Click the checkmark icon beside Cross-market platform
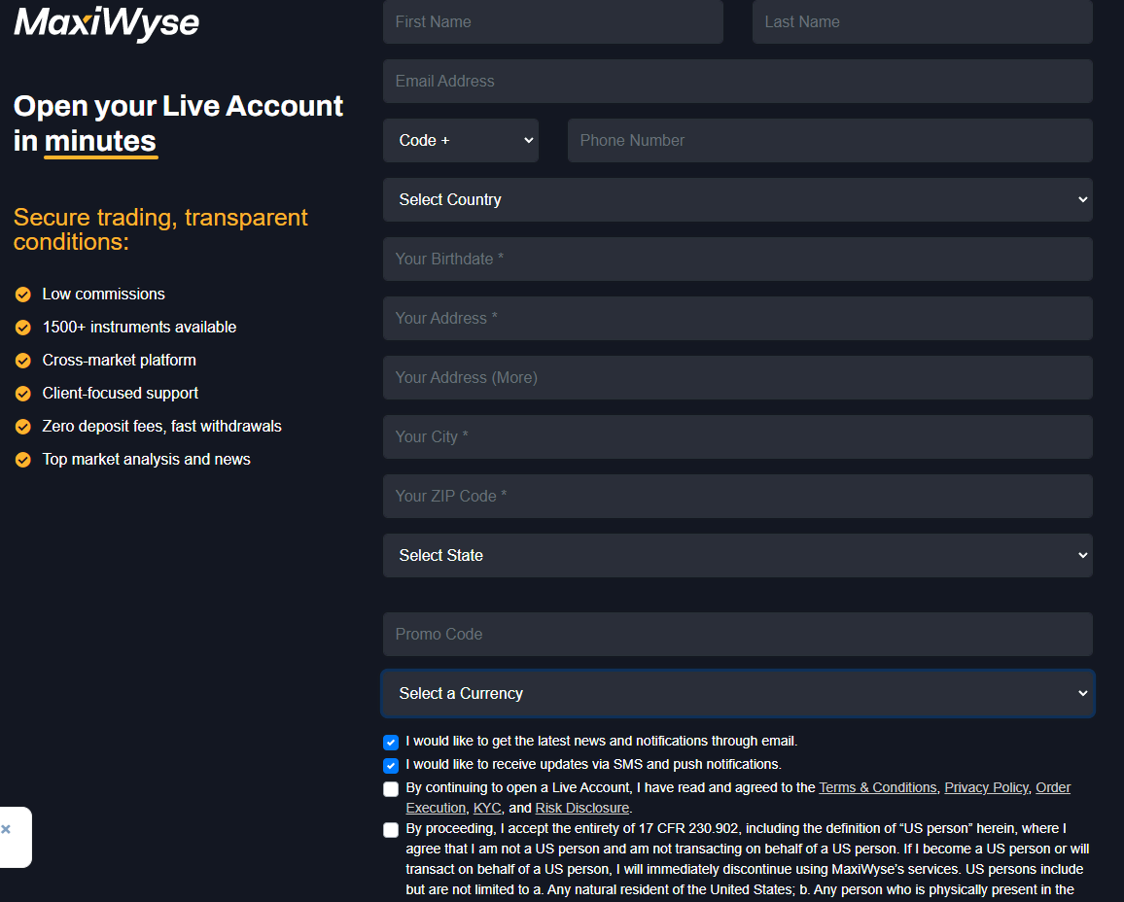Screen dimensions: 1124x902 click(x=23, y=361)
